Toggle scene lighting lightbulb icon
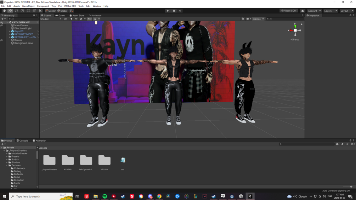Screen dimensions: 356x200 71,19
